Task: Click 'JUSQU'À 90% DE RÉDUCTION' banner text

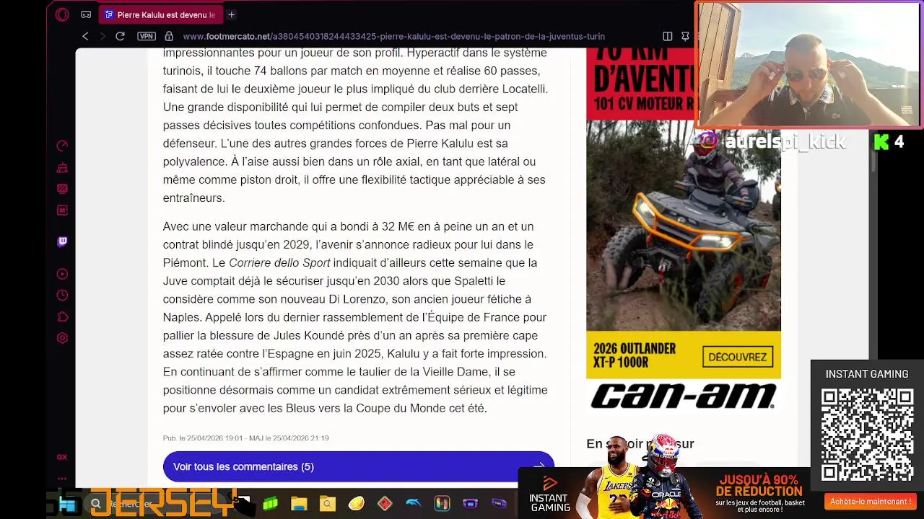Action: pos(759,485)
